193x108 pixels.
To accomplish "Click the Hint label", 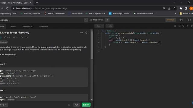I will click(81, 33).
